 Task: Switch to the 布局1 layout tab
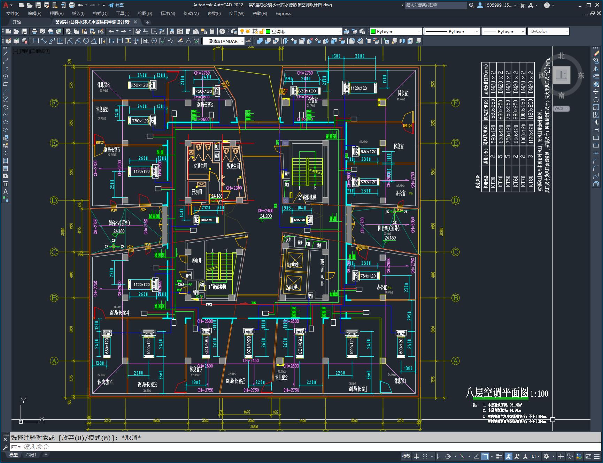(x=31, y=455)
